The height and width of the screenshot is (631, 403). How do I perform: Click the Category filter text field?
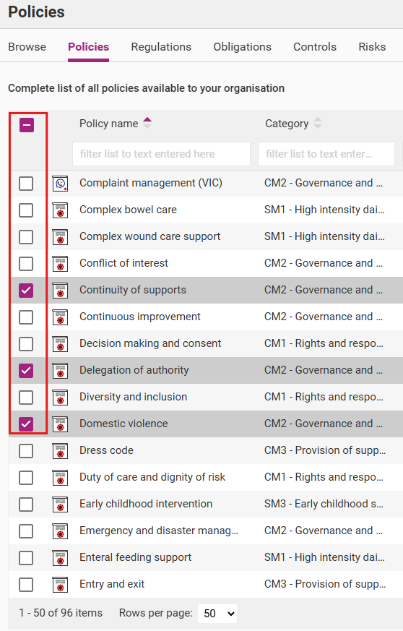point(326,154)
